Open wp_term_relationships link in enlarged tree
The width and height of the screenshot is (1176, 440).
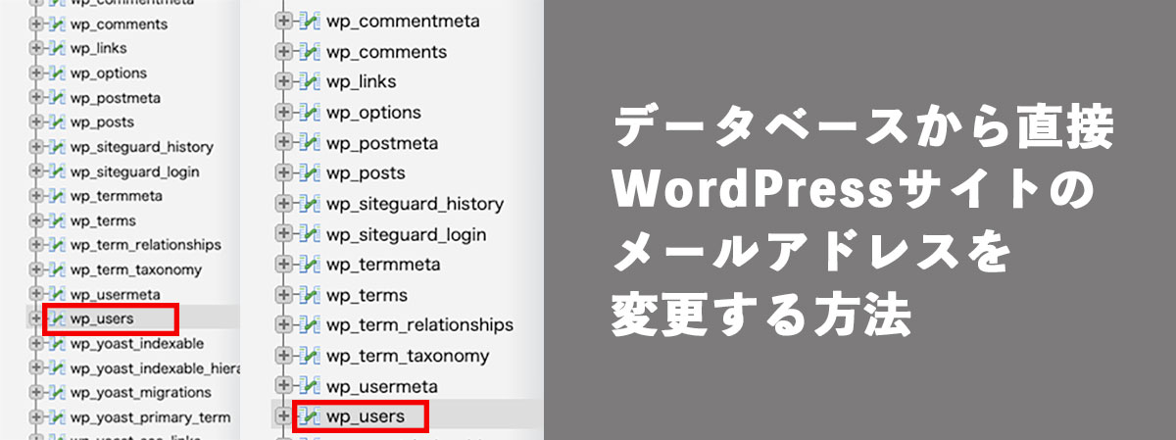click(419, 325)
